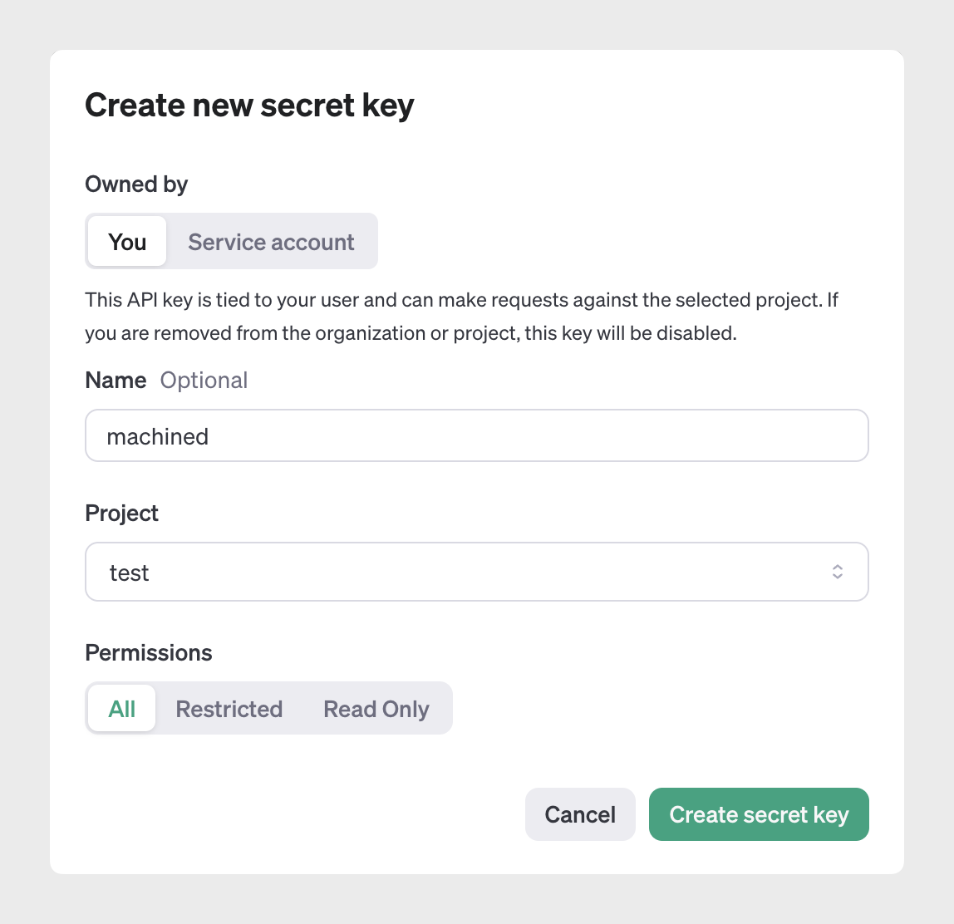Screen dimensions: 954x924
Task: Click the Optional hint text
Action: [x=204, y=380]
